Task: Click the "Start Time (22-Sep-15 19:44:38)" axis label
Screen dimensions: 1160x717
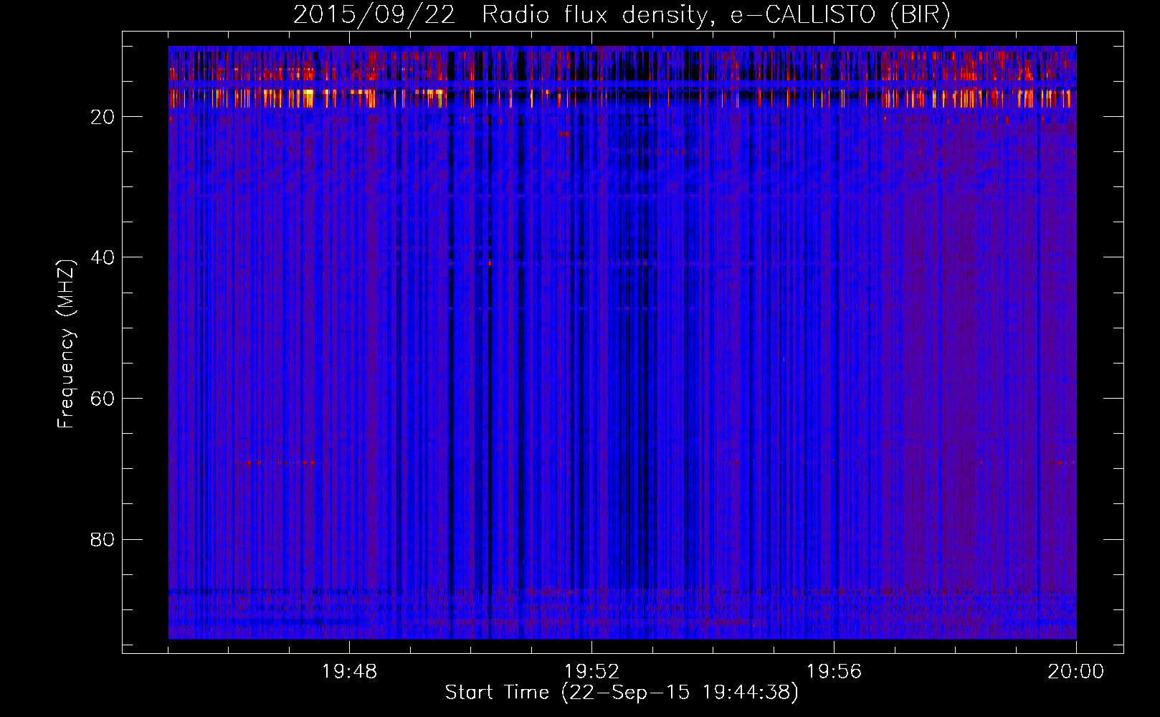Action: click(x=622, y=693)
